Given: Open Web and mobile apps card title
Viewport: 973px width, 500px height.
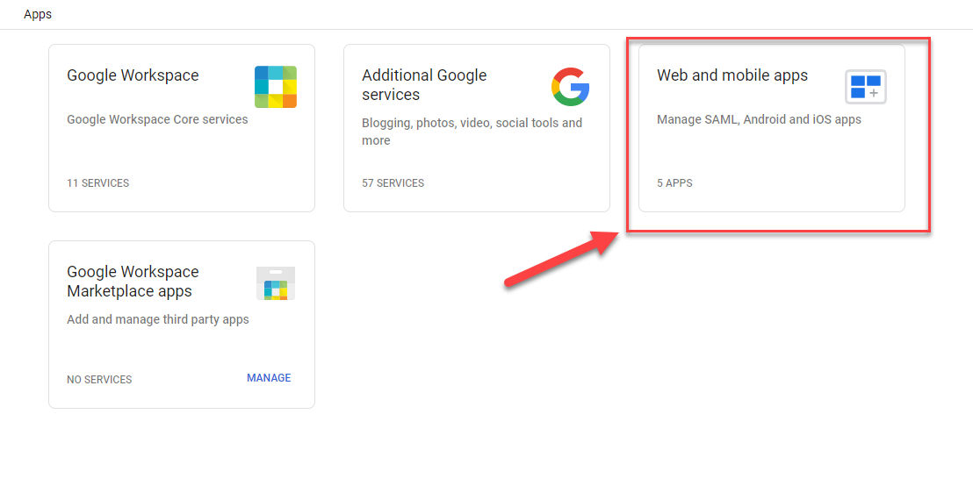Looking at the screenshot, I should tap(732, 75).
